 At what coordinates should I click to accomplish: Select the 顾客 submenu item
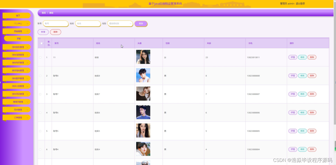[x=18, y=39]
